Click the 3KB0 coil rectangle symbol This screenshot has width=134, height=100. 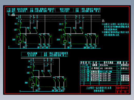pyautogui.click(x=33, y=84)
